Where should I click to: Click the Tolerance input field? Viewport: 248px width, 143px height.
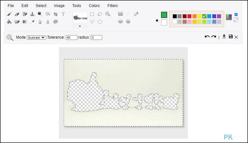click(72, 37)
